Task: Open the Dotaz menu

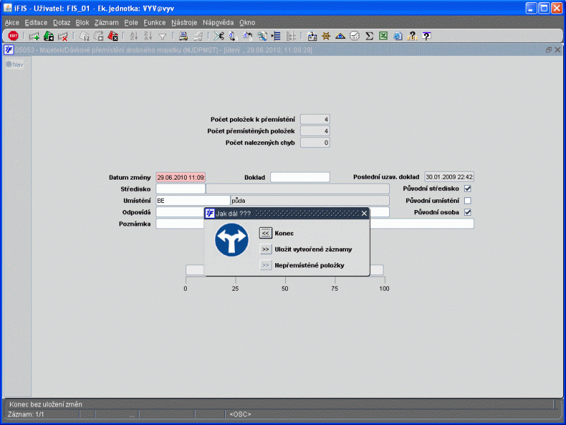Action: click(x=62, y=23)
